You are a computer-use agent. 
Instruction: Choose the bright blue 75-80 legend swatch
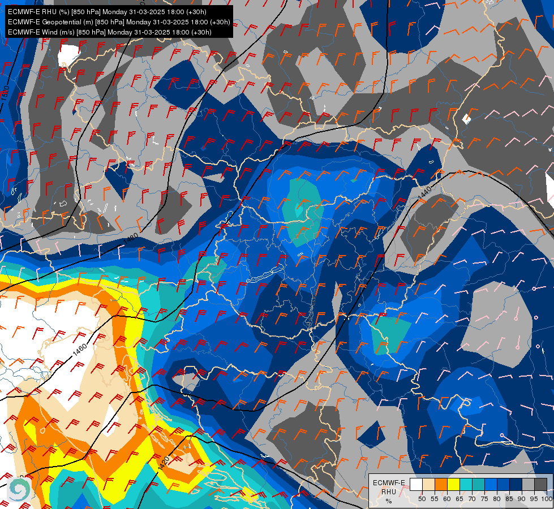pos(491,484)
